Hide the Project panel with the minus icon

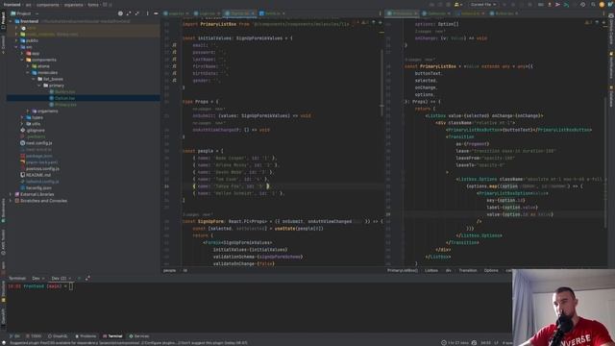click(156, 13)
